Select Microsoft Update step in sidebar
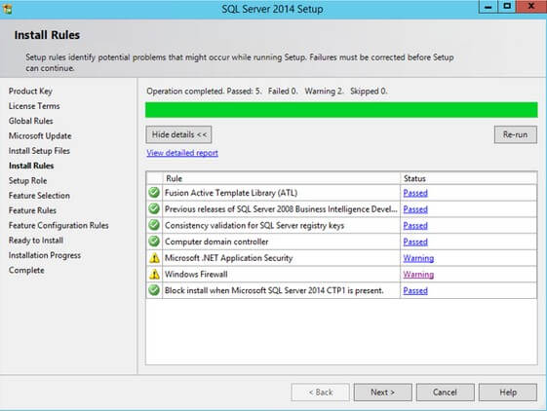This screenshot has height=411, width=547. click(40, 136)
